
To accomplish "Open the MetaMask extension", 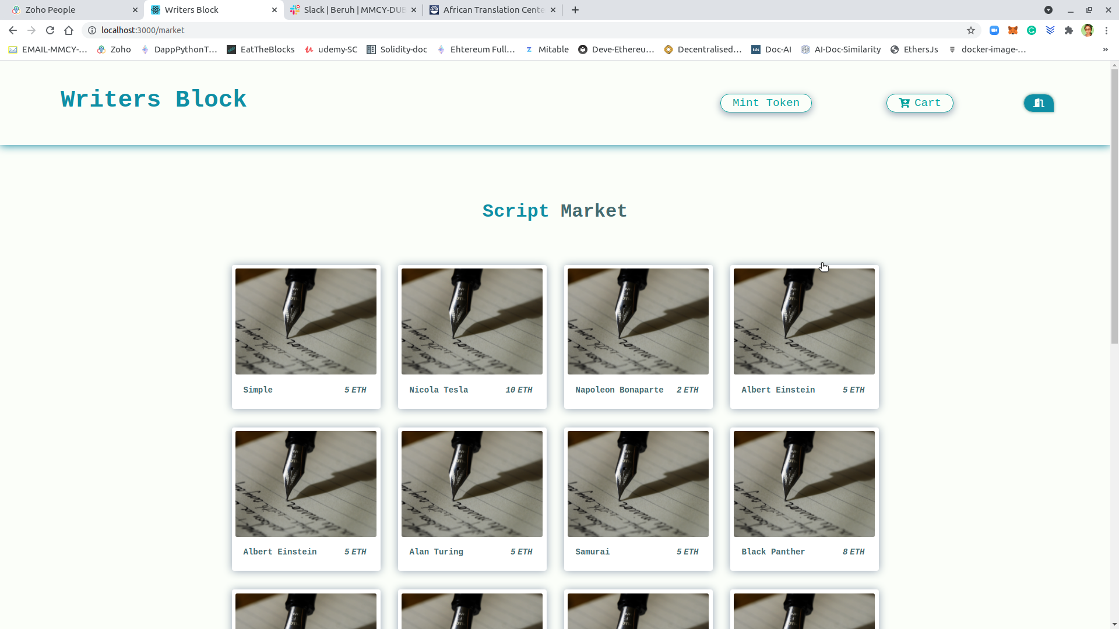I will tap(1013, 30).
